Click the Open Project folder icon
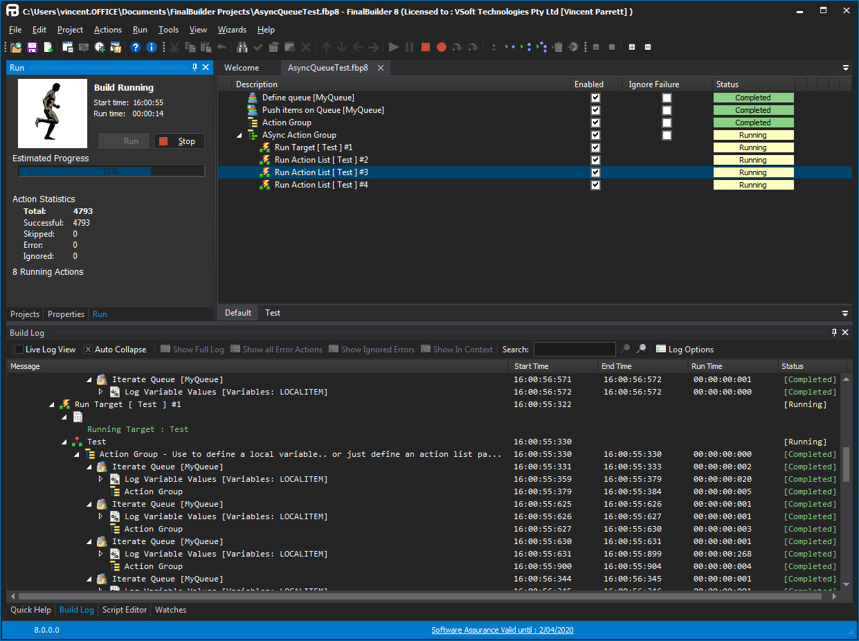This screenshot has width=859, height=641. point(16,47)
